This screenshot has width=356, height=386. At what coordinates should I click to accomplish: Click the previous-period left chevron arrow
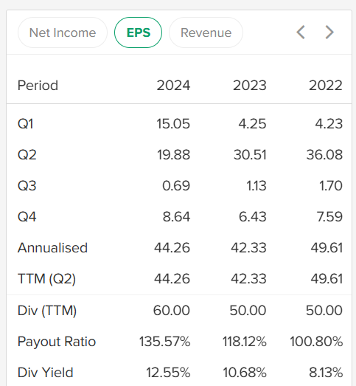tap(301, 32)
